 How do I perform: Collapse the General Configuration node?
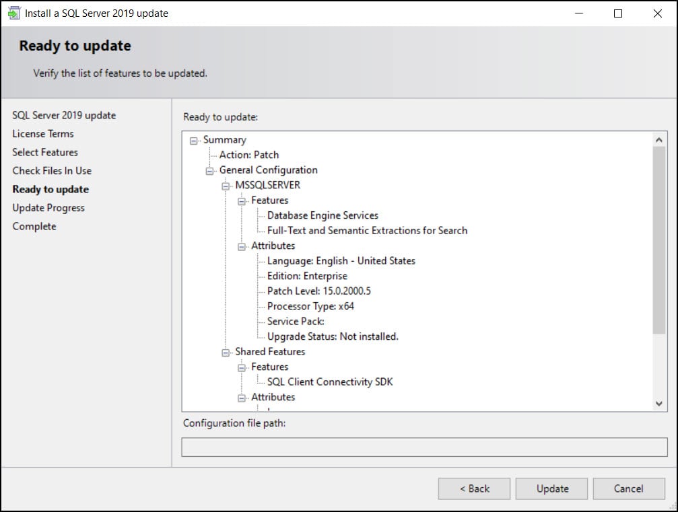(209, 171)
